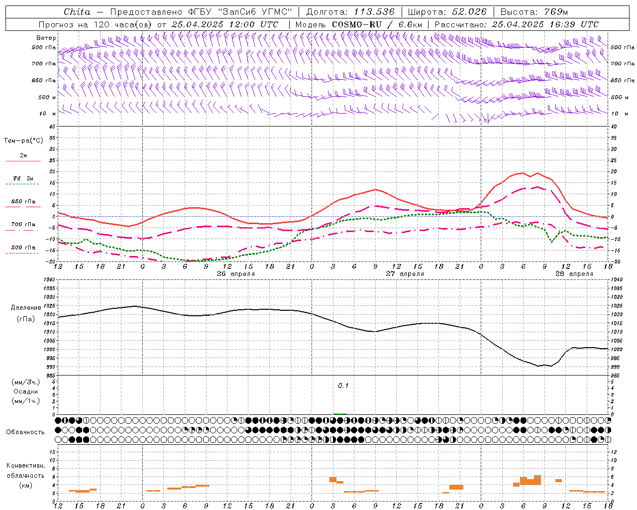Click the solid line sample under "2м" legend
This screenshot has height=510, width=637.
[x=23, y=161]
